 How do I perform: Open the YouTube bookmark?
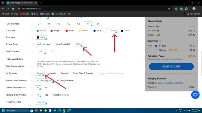pyautogui.click(x=25, y=14)
